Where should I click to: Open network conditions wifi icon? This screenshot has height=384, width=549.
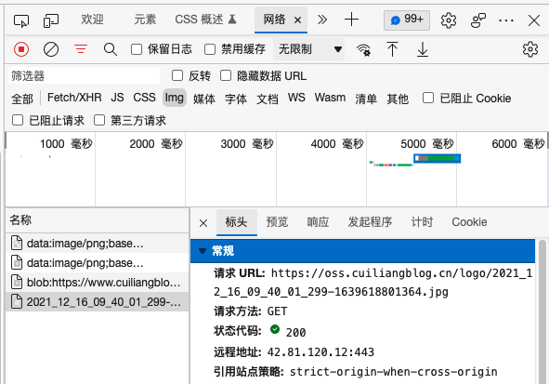click(x=363, y=50)
